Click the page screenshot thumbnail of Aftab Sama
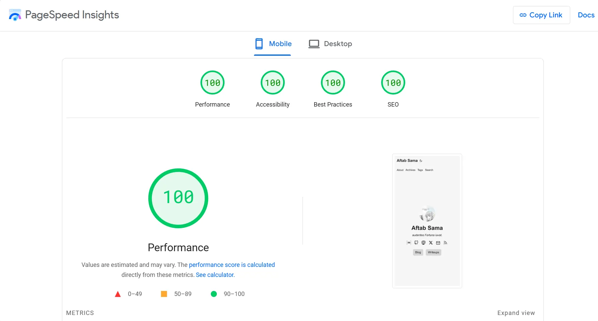Viewport: 598px width, 321px height. point(427,221)
